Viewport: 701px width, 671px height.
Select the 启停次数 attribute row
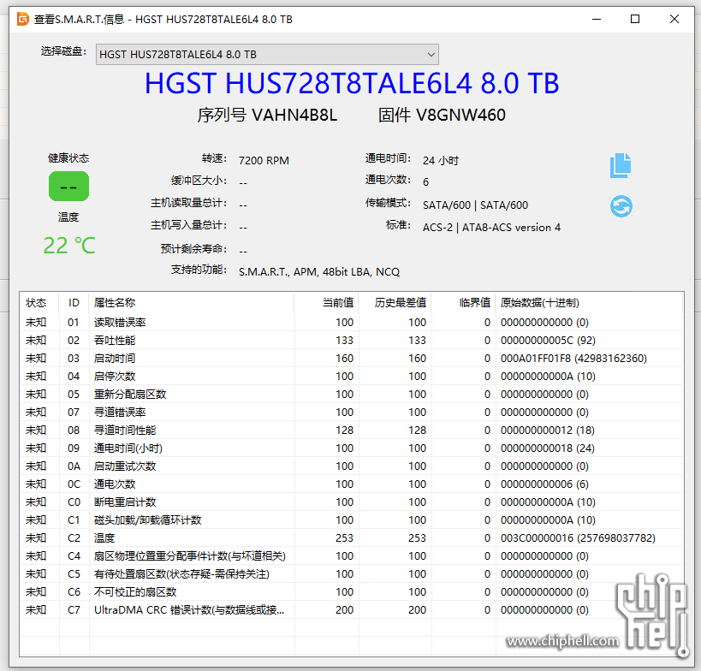click(x=352, y=377)
